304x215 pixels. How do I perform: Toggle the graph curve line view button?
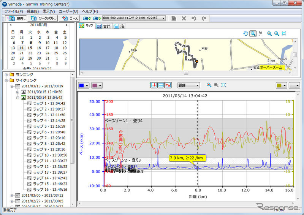pyautogui.click(x=169, y=85)
